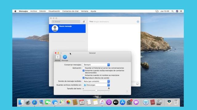Viewport: 197px width, 110px height.
Task: Open Mail stamp icon in Dock
Action: tap(41, 102)
